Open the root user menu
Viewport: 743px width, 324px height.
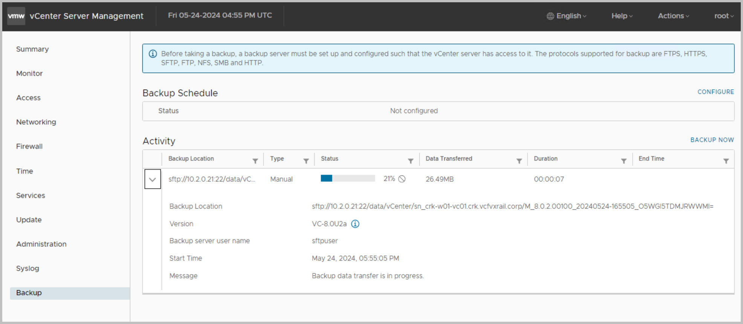(x=723, y=16)
